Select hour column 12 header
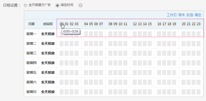This screenshot has width=206, height=101. point(135,24)
